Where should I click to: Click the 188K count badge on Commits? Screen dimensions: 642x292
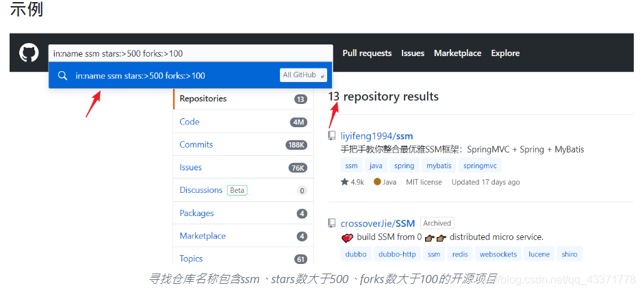click(x=296, y=145)
